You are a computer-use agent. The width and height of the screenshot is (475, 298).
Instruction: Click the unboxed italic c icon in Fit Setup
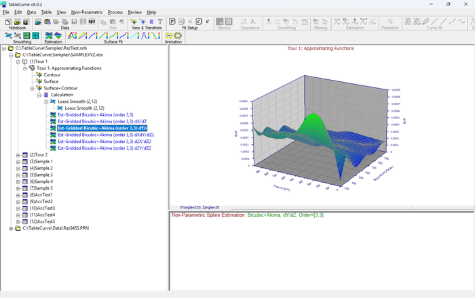208,22
